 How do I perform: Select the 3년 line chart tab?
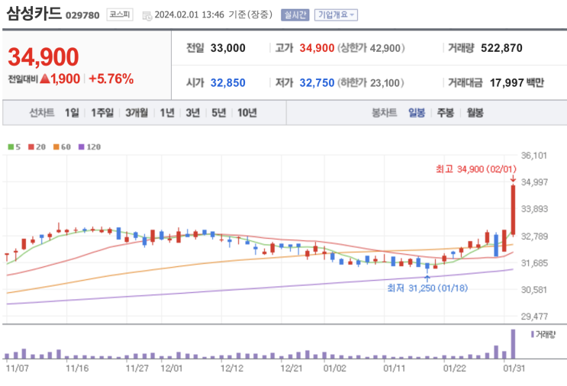pyautogui.click(x=193, y=113)
